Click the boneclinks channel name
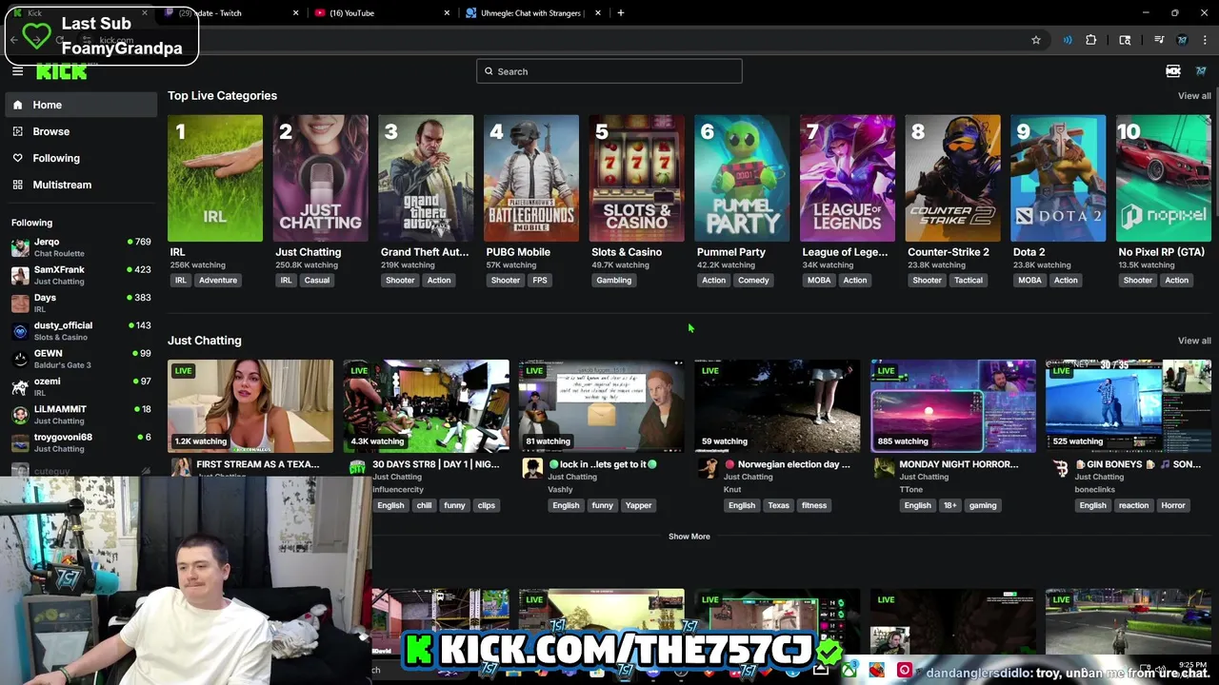This screenshot has width=1219, height=685. coord(1094,489)
